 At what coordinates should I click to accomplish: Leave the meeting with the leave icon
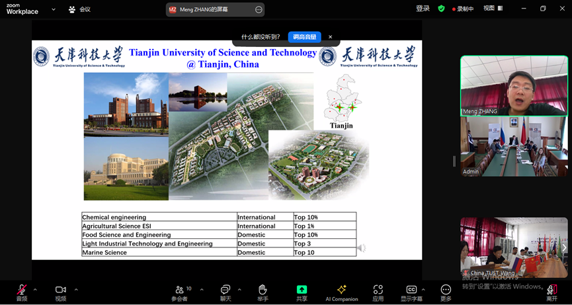tap(552, 290)
